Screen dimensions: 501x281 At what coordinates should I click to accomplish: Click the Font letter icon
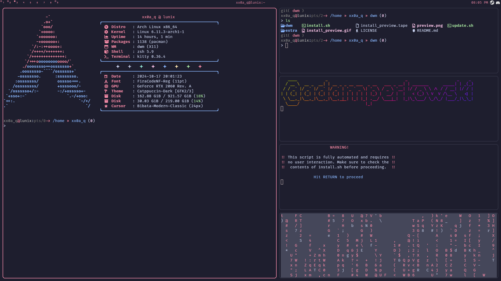(x=106, y=81)
